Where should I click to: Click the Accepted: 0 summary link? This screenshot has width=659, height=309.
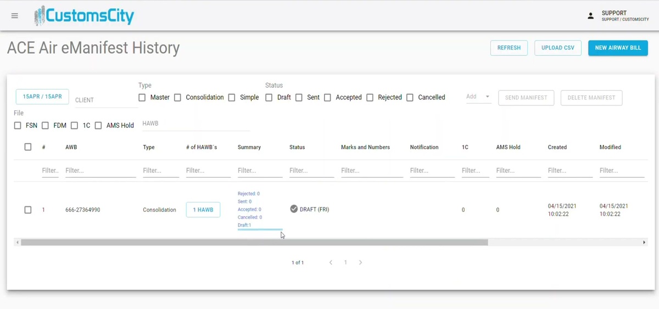point(249,209)
